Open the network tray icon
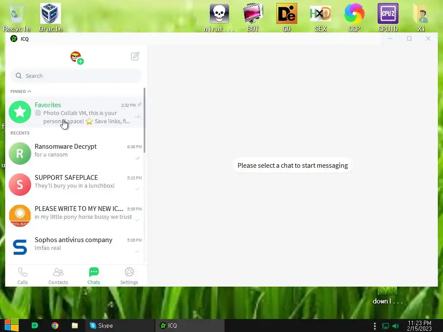This screenshot has width=443, height=332. click(385, 326)
